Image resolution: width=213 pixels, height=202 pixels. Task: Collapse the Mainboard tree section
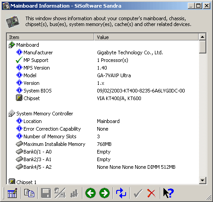pos(12,45)
